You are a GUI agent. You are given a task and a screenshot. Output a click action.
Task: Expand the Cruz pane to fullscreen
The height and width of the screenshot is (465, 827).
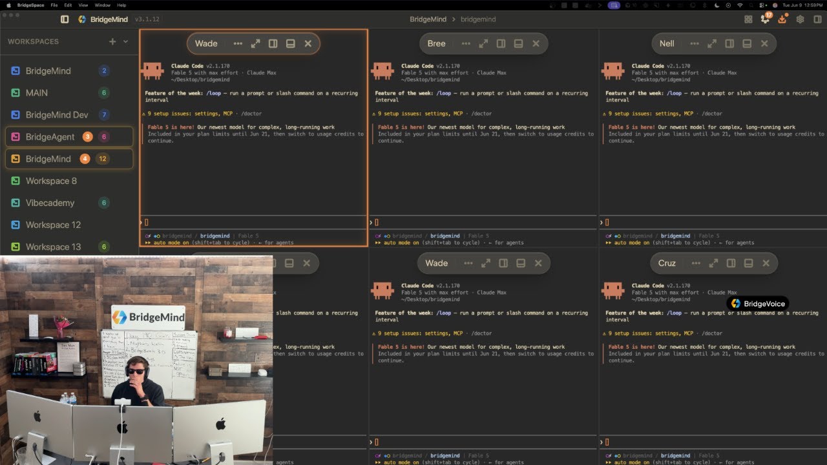pyautogui.click(x=713, y=263)
